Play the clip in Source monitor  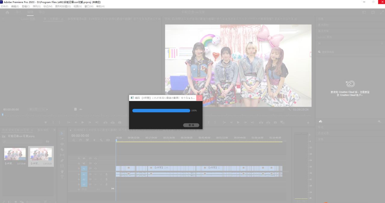tap(83, 122)
